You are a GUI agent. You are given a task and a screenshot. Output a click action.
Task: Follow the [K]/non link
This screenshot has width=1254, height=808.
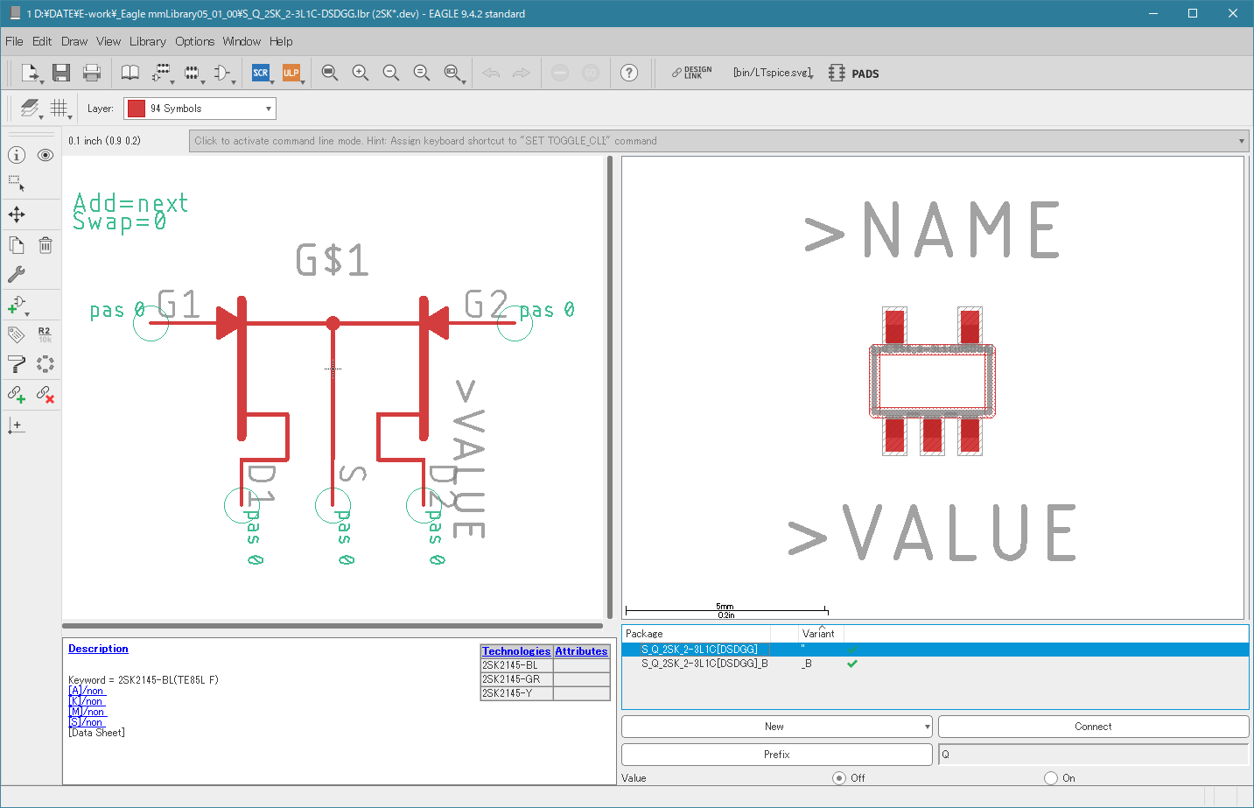pyautogui.click(x=87, y=701)
